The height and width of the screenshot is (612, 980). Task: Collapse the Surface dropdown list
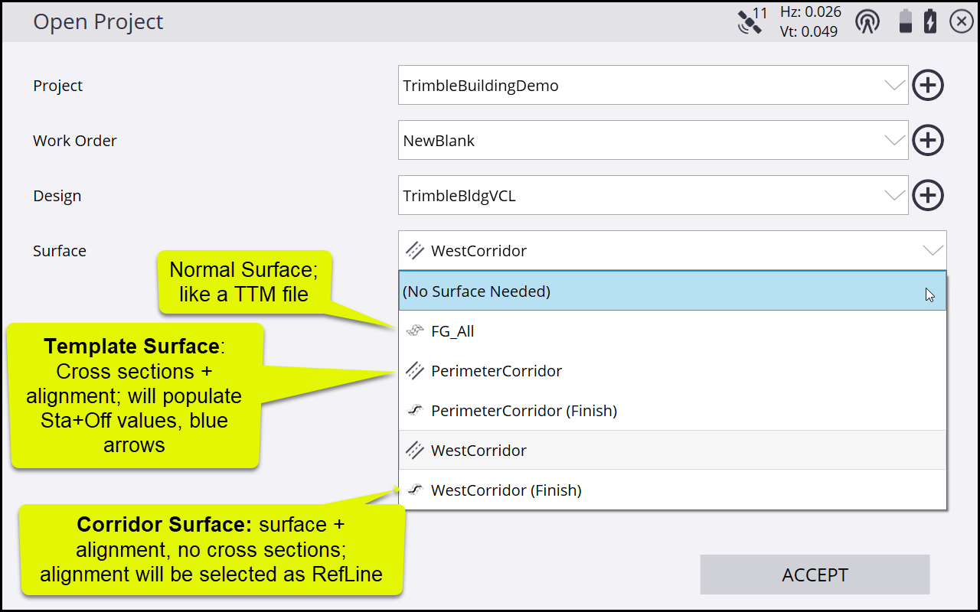(x=933, y=251)
